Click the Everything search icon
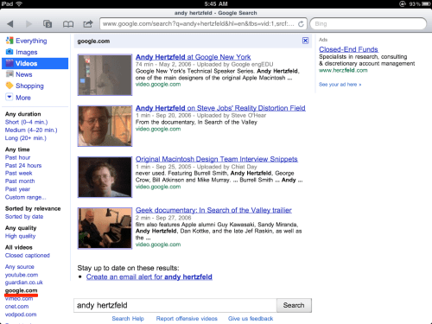Viewport: 432px width, 324px height. click(x=10, y=41)
